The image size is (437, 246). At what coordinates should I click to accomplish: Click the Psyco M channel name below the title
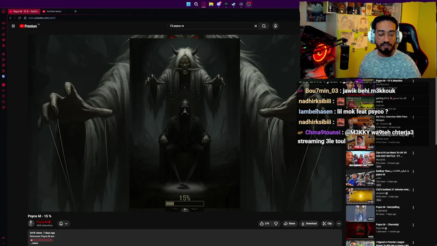pyautogui.click(x=42, y=222)
